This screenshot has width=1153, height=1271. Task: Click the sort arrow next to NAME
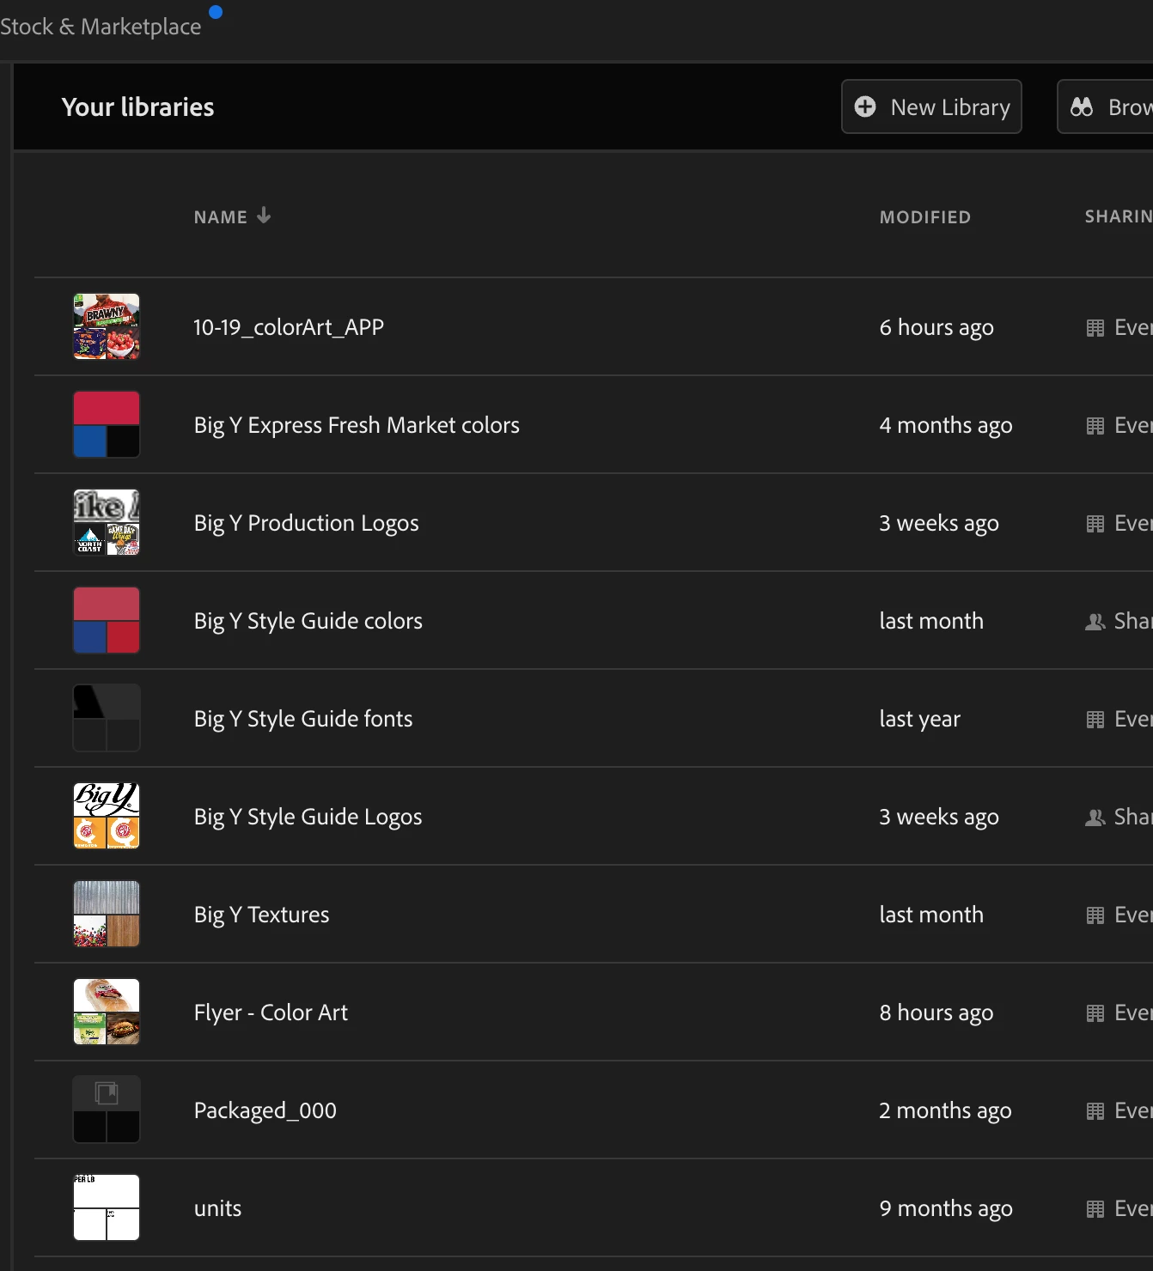point(264,216)
